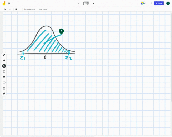
Task: Click the jam title "64"
Action: pos(9,4)
